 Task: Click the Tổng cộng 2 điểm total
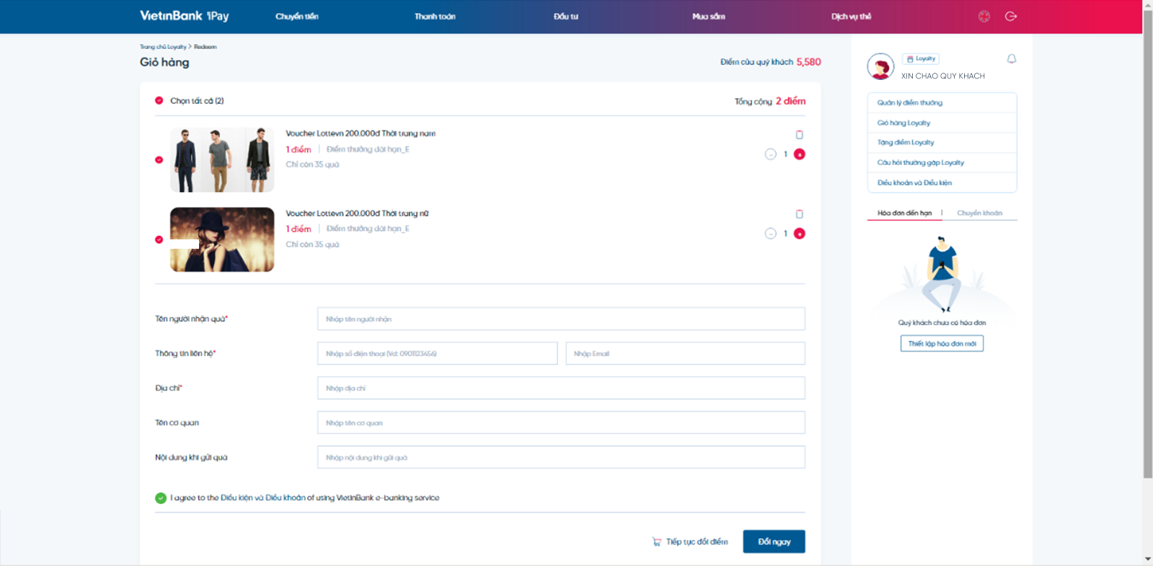click(770, 101)
